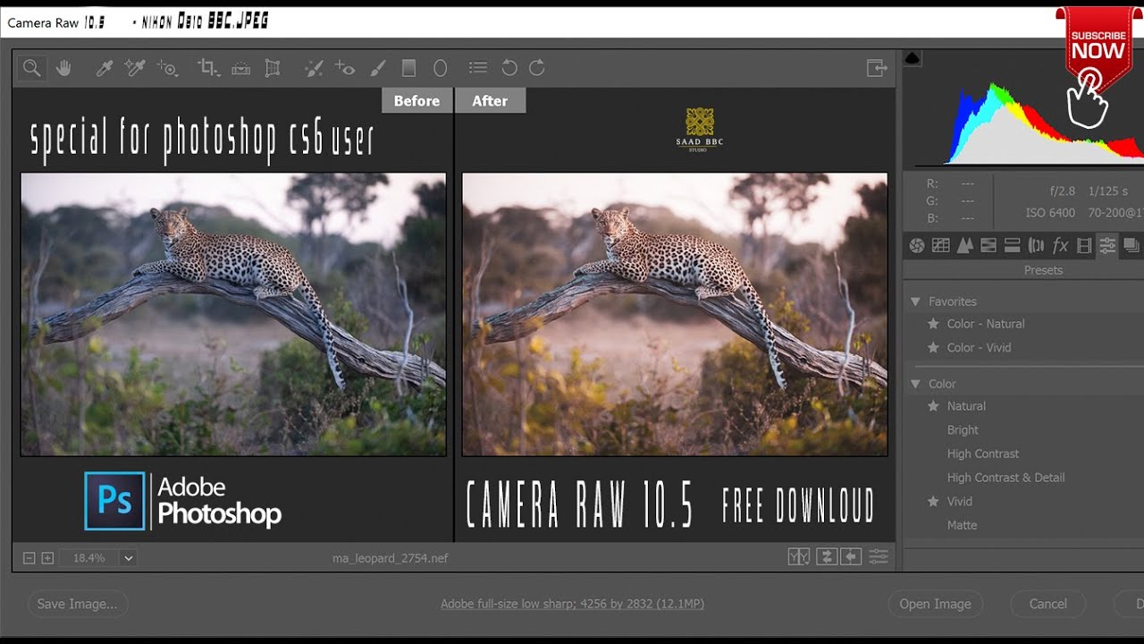This screenshot has height=644, width=1144.
Task: Select the Adjustment Brush tool
Action: pyautogui.click(x=378, y=68)
